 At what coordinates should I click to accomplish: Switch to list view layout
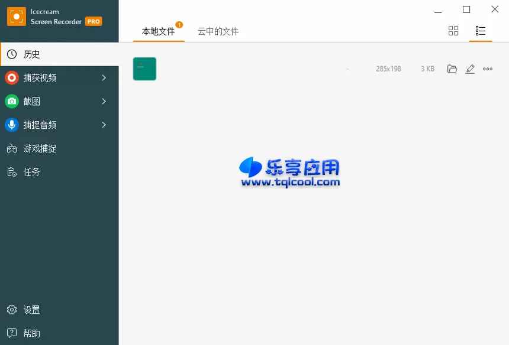point(481,31)
